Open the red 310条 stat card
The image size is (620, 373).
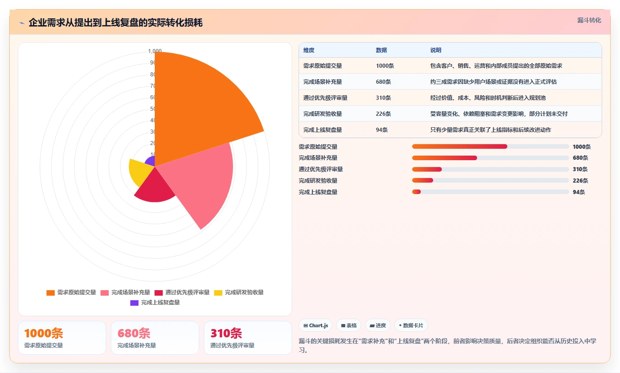tap(248, 338)
